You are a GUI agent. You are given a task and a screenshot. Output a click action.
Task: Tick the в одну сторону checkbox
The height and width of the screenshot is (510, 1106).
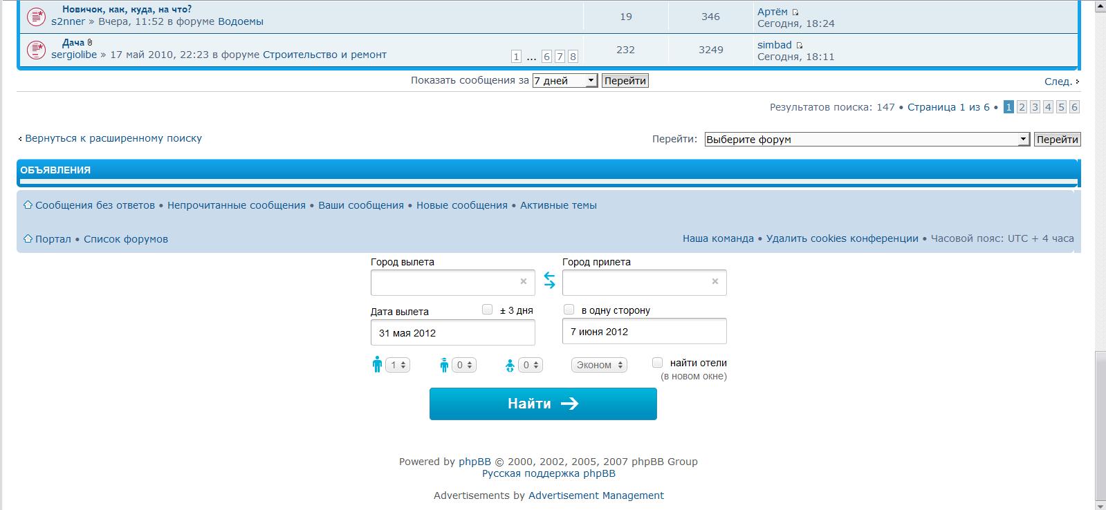(569, 310)
